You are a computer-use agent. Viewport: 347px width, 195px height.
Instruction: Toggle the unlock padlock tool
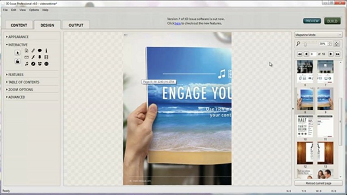(18, 61)
